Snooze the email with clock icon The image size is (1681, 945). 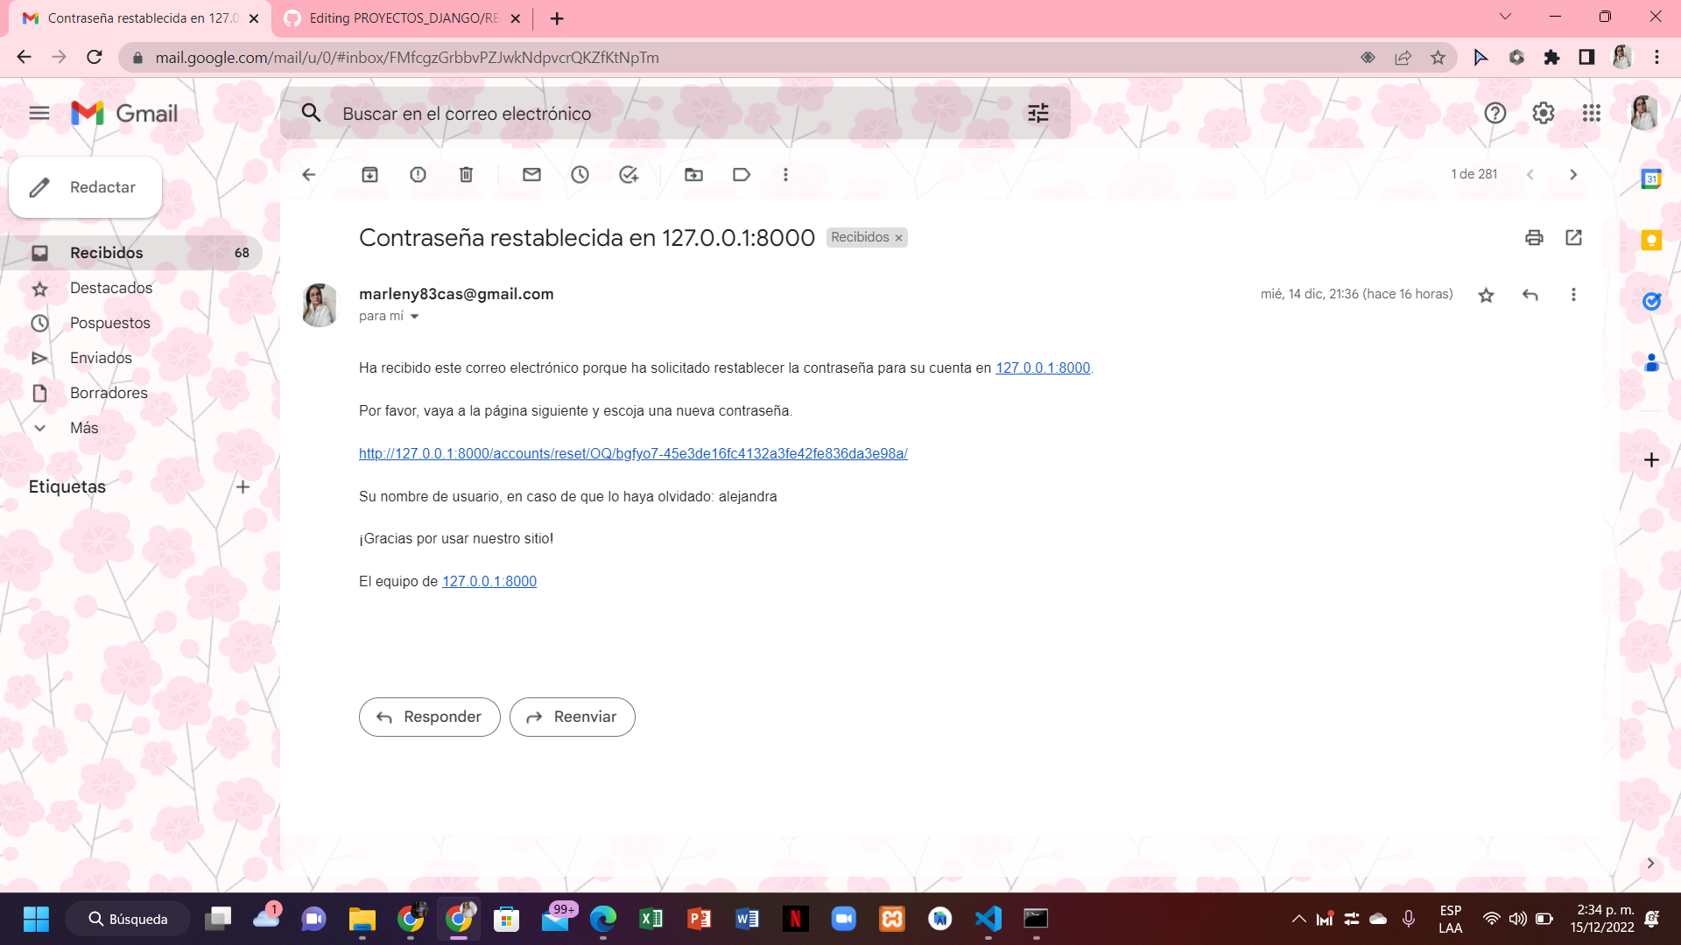[580, 174]
